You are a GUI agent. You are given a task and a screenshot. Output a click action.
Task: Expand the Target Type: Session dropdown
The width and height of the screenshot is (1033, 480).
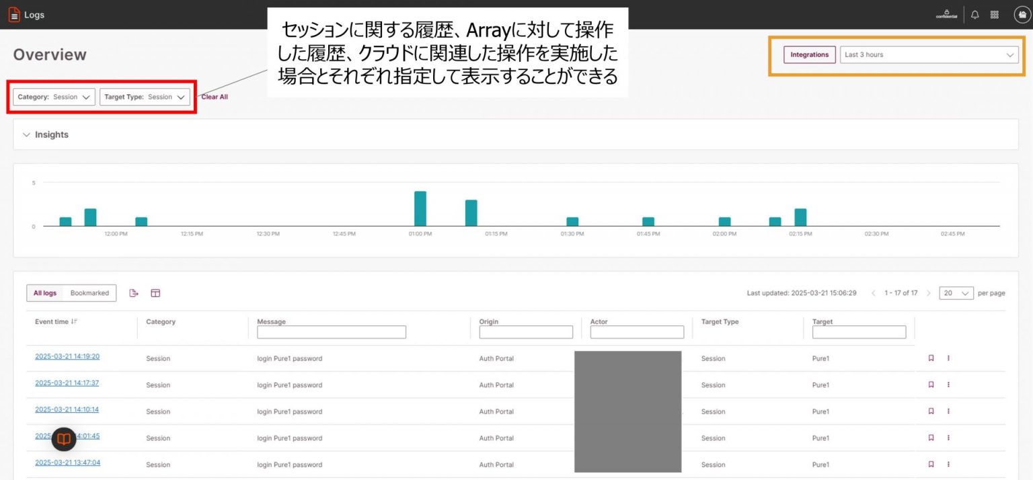(x=146, y=96)
